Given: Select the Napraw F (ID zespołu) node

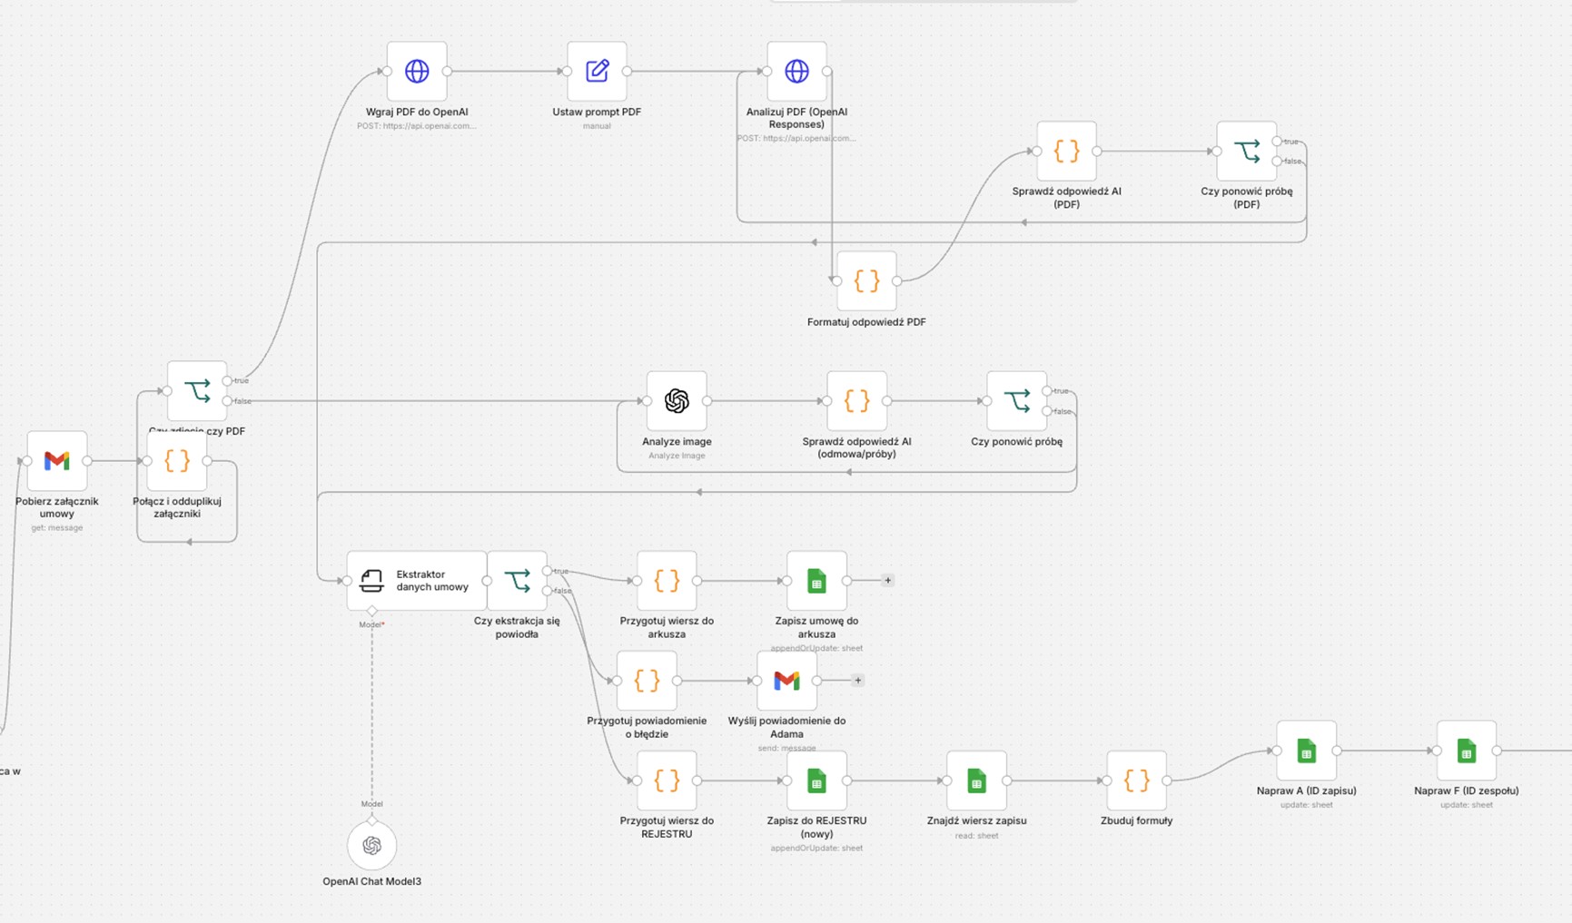Looking at the screenshot, I should 1466,751.
